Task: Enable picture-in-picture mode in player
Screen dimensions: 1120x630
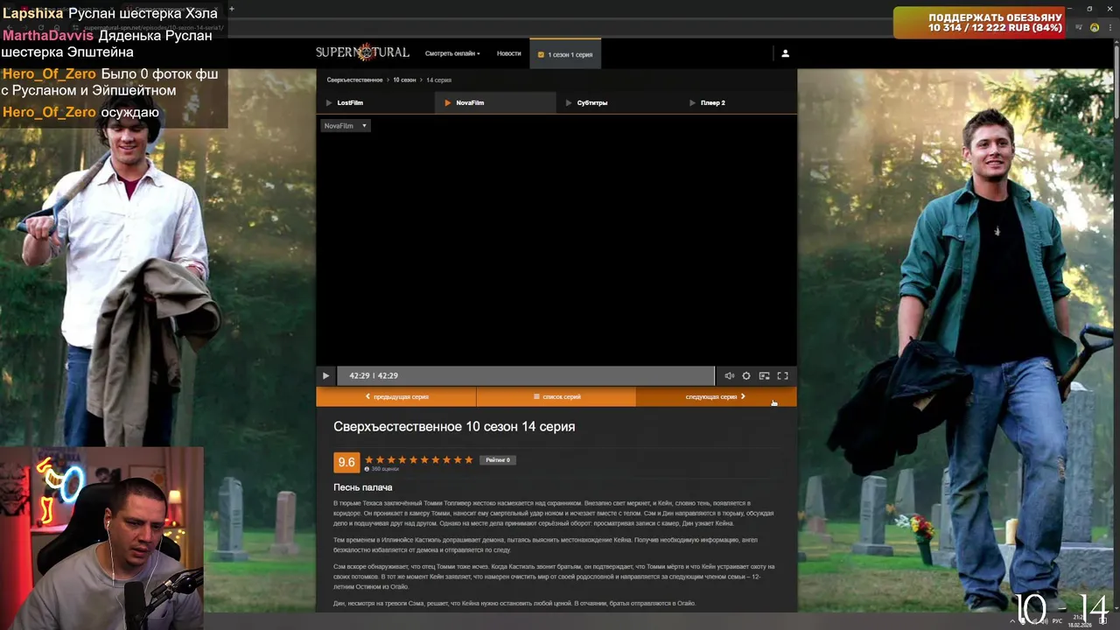Action: click(764, 375)
